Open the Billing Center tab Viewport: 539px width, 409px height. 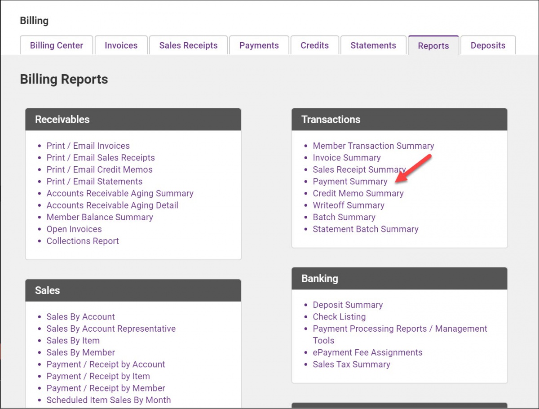pos(57,45)
